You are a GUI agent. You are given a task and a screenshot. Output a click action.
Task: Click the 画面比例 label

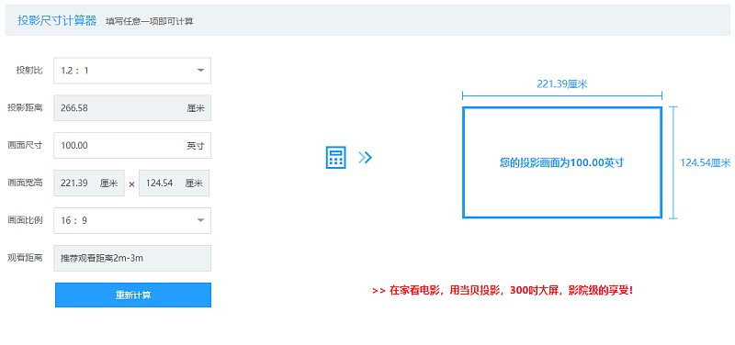(25, 220)
